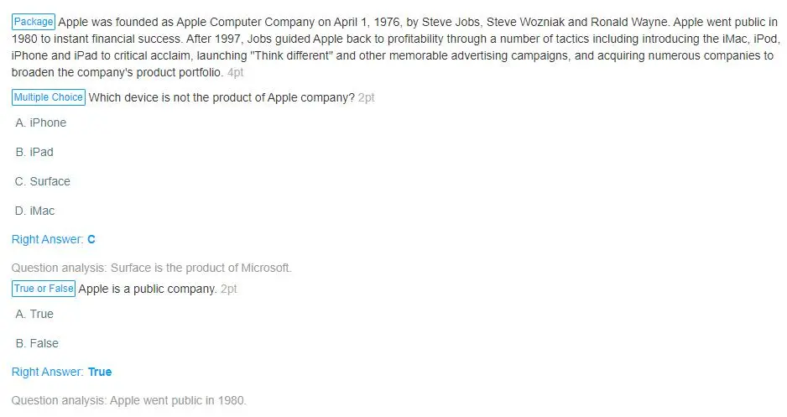
Task: Click the Package tag label
Action: tap(34, 22)
